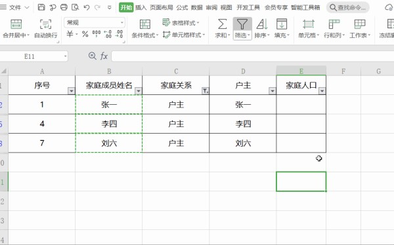Click the ¥ currency format icon

(70, 33)
